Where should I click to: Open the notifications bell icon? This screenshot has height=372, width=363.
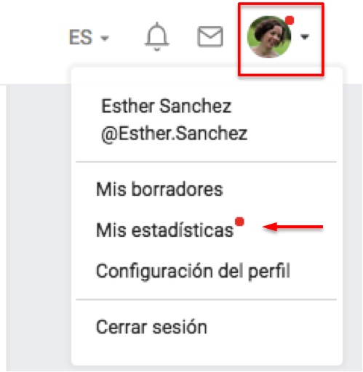(x=156, y=36)
